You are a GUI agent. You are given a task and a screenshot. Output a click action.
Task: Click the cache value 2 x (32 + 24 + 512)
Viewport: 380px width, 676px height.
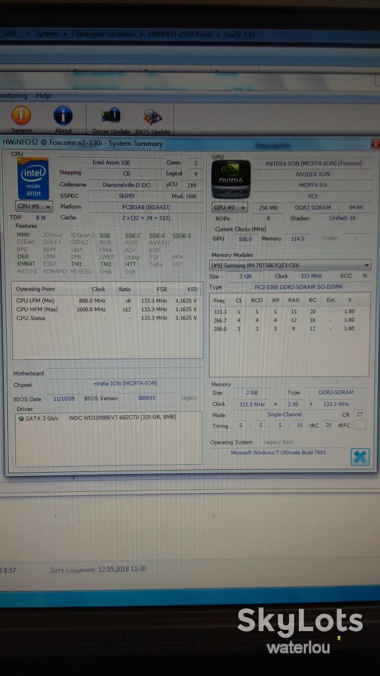146,218
